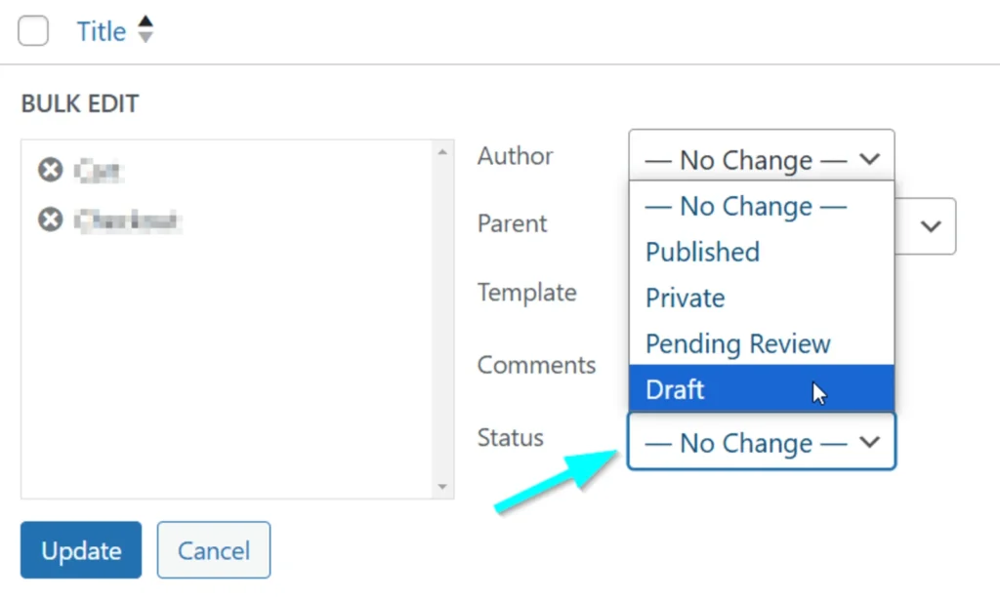Click the Author dropdown chevron

pyautogui.click(x=870, y=159)
